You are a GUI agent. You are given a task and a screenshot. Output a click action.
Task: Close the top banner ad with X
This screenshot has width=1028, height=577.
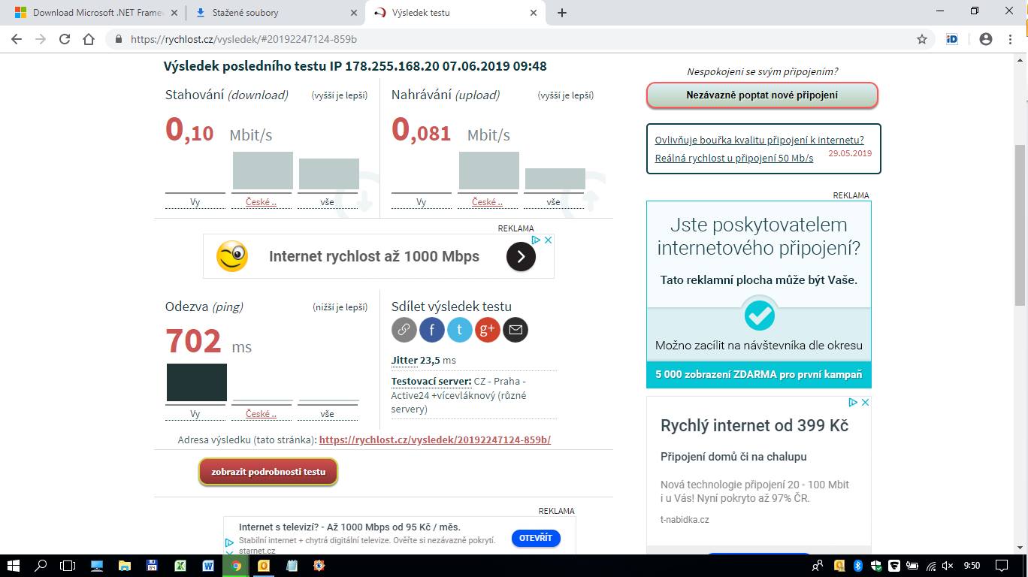pyautogui.click(x=549, y=240)
